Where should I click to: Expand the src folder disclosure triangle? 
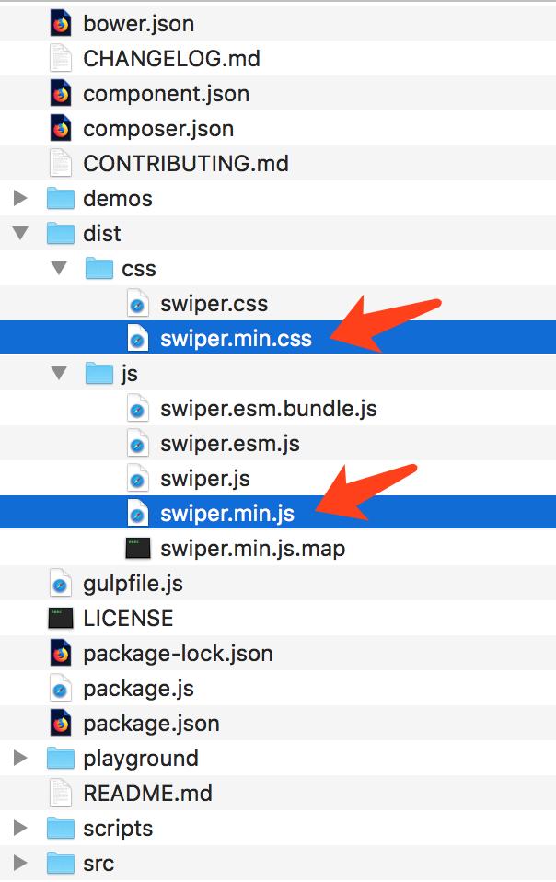[21, 863]
